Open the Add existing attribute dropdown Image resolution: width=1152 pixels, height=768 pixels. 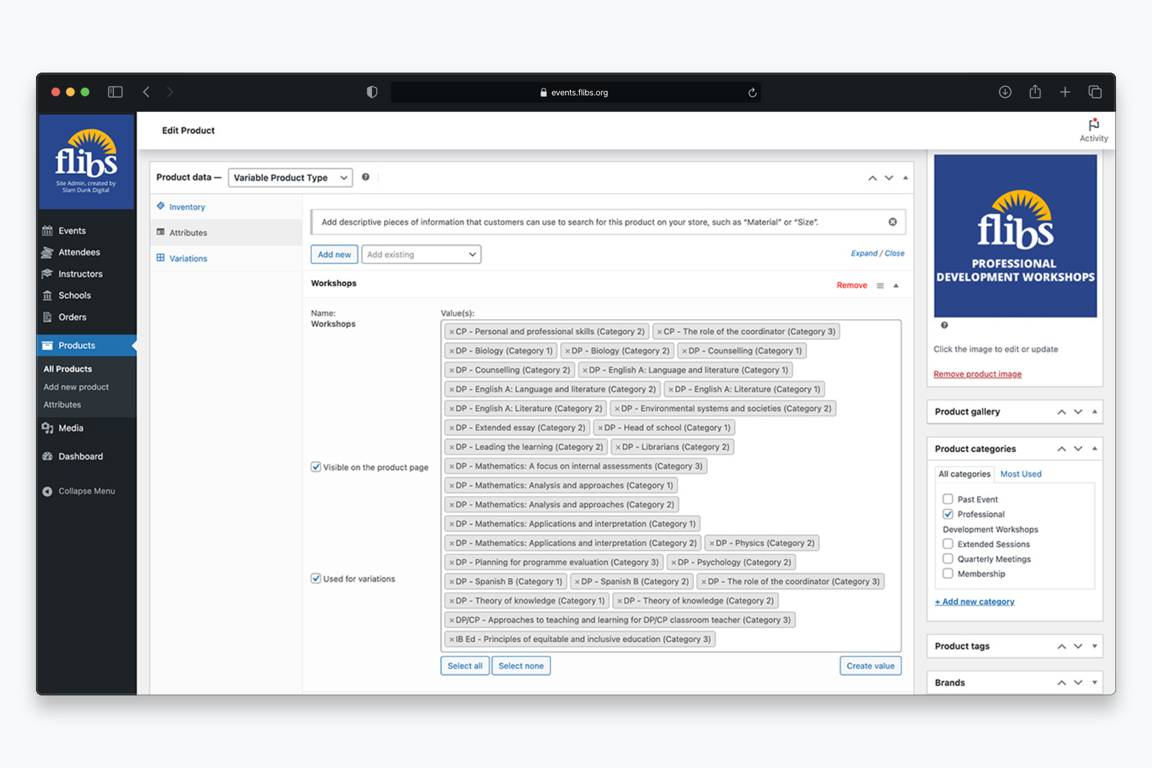[x=421, y=254]
